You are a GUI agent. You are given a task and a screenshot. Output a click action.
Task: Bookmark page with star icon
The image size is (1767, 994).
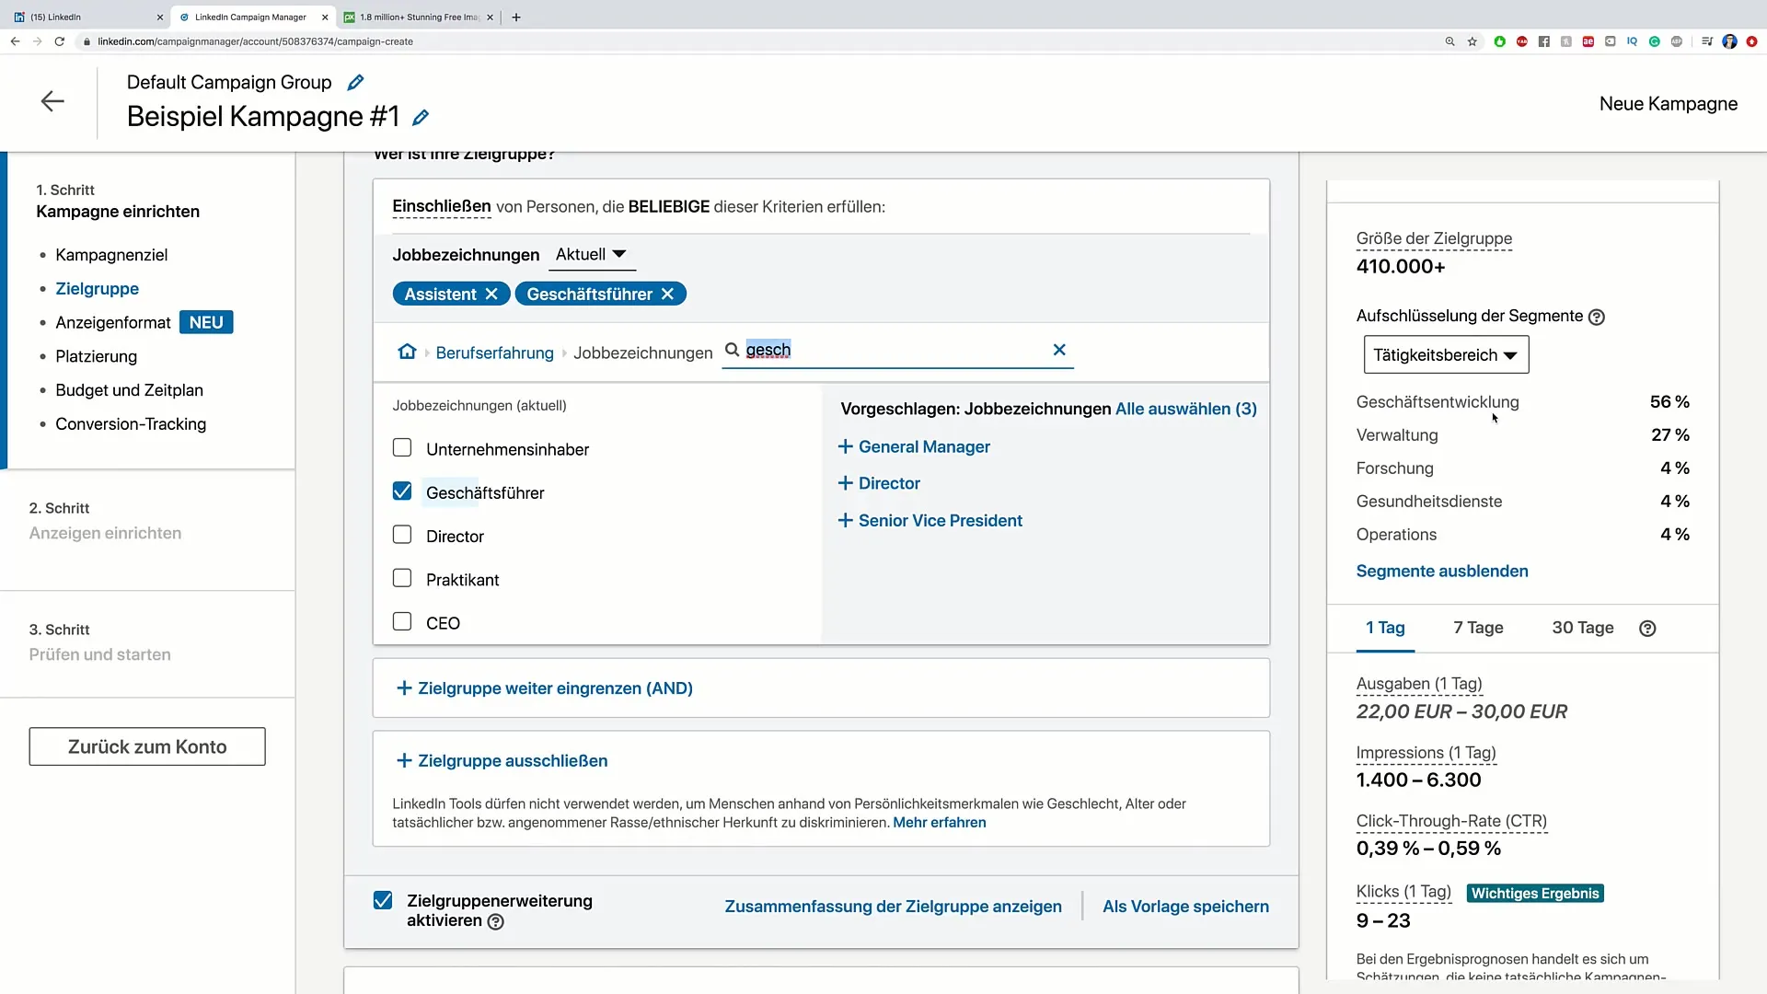point(1472,41)
